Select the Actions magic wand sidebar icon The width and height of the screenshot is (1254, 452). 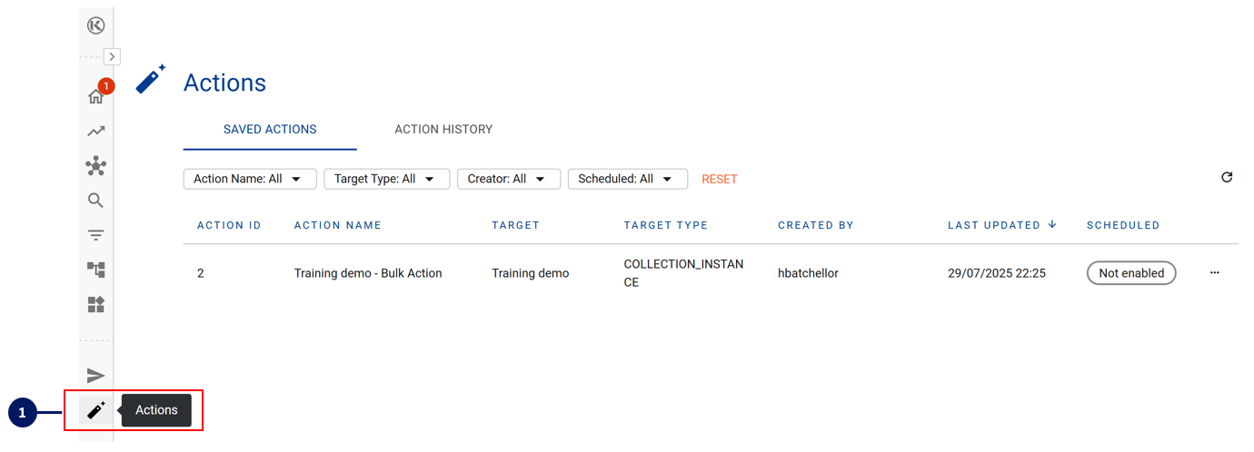click(x=95, y=410)
